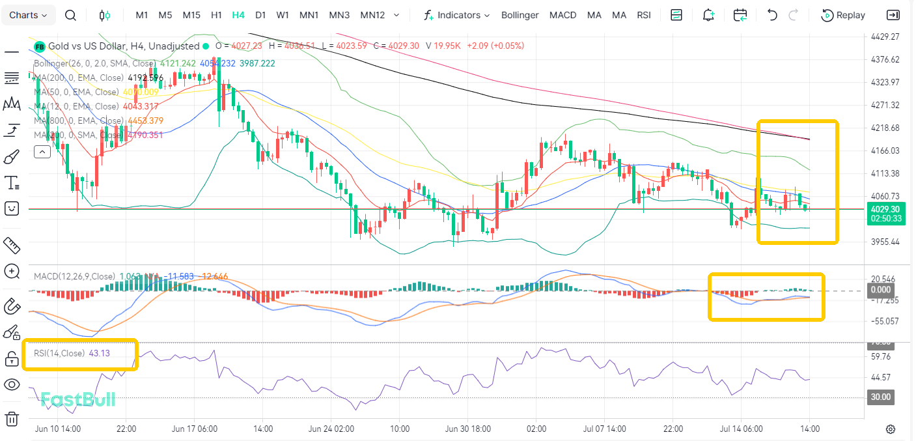Open the Fibonacci retracement lines tool
Image resolution: width=916 pixels, height=441 pixels.
(11, 78)
